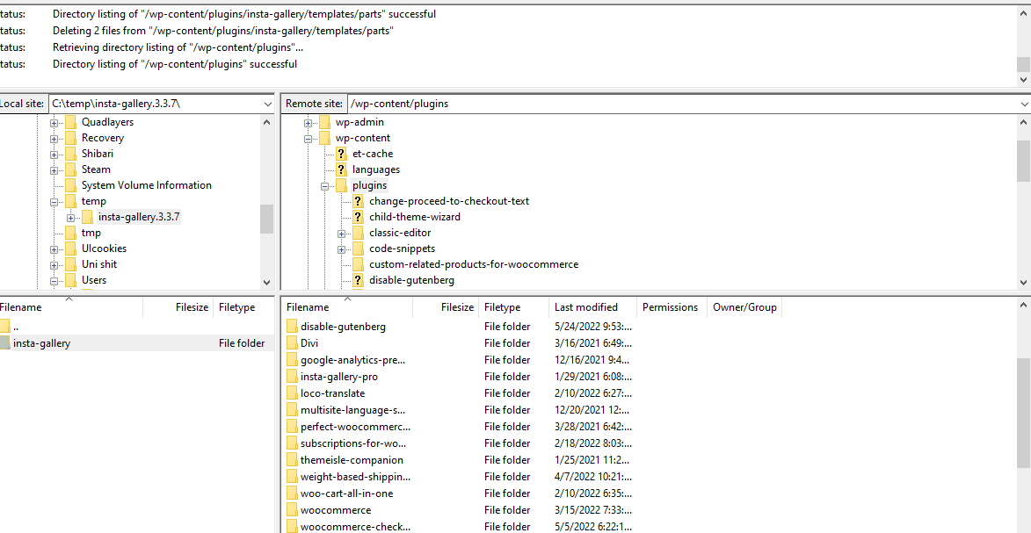Collapse the plugins remote folder node
Screen dimensions: 1031x533
point(325,185)
